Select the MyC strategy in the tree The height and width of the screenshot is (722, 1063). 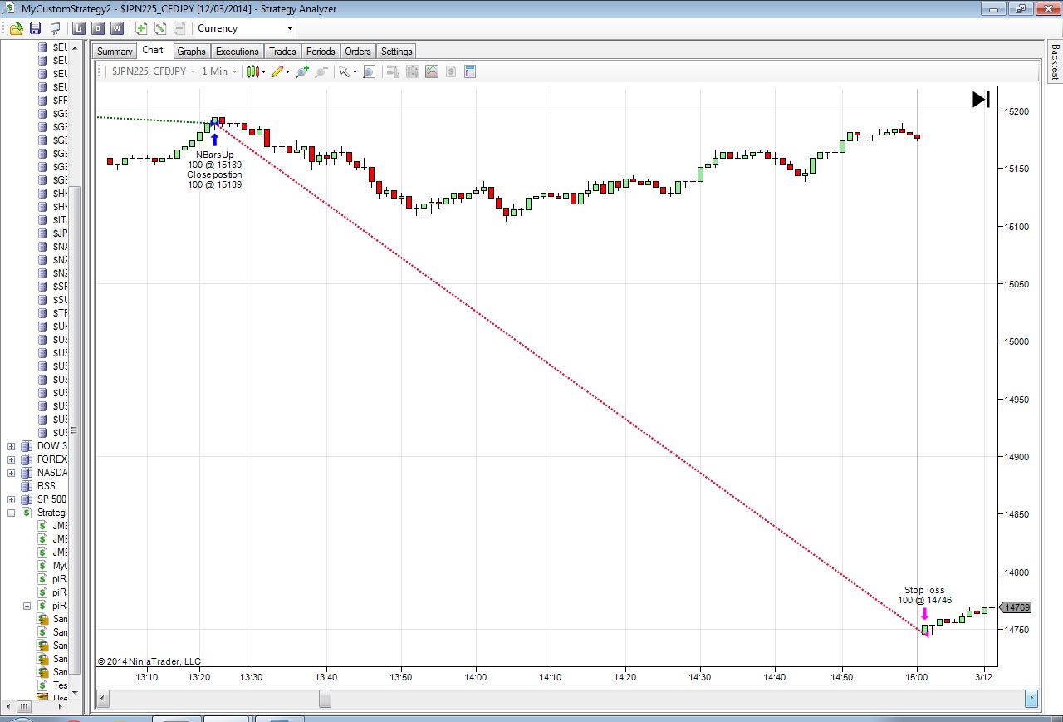pyautogui.click(x=60, y=566)
